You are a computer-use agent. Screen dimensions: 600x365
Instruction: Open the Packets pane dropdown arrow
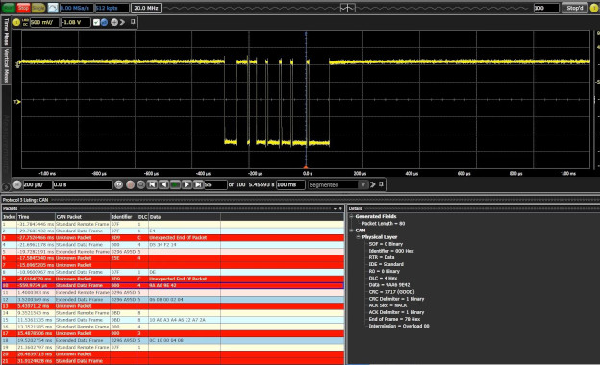[x=335, y=208]
